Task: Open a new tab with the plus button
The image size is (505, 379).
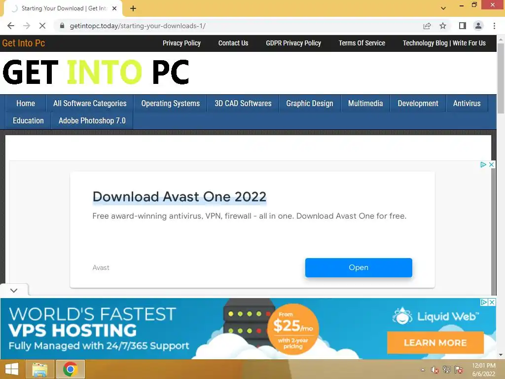Action: (133, 8)
